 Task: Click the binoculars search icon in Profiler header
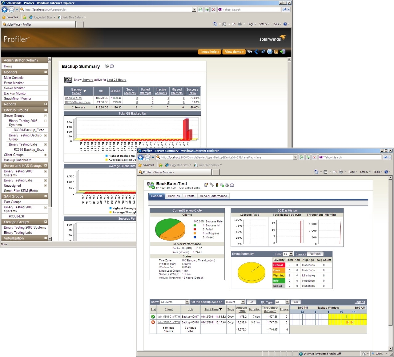tap(250, 52)
